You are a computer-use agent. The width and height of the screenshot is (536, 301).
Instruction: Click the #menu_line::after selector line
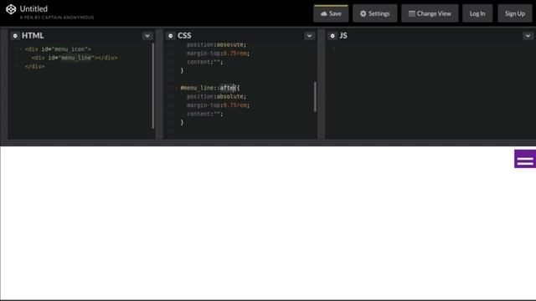tap(210, 88)
